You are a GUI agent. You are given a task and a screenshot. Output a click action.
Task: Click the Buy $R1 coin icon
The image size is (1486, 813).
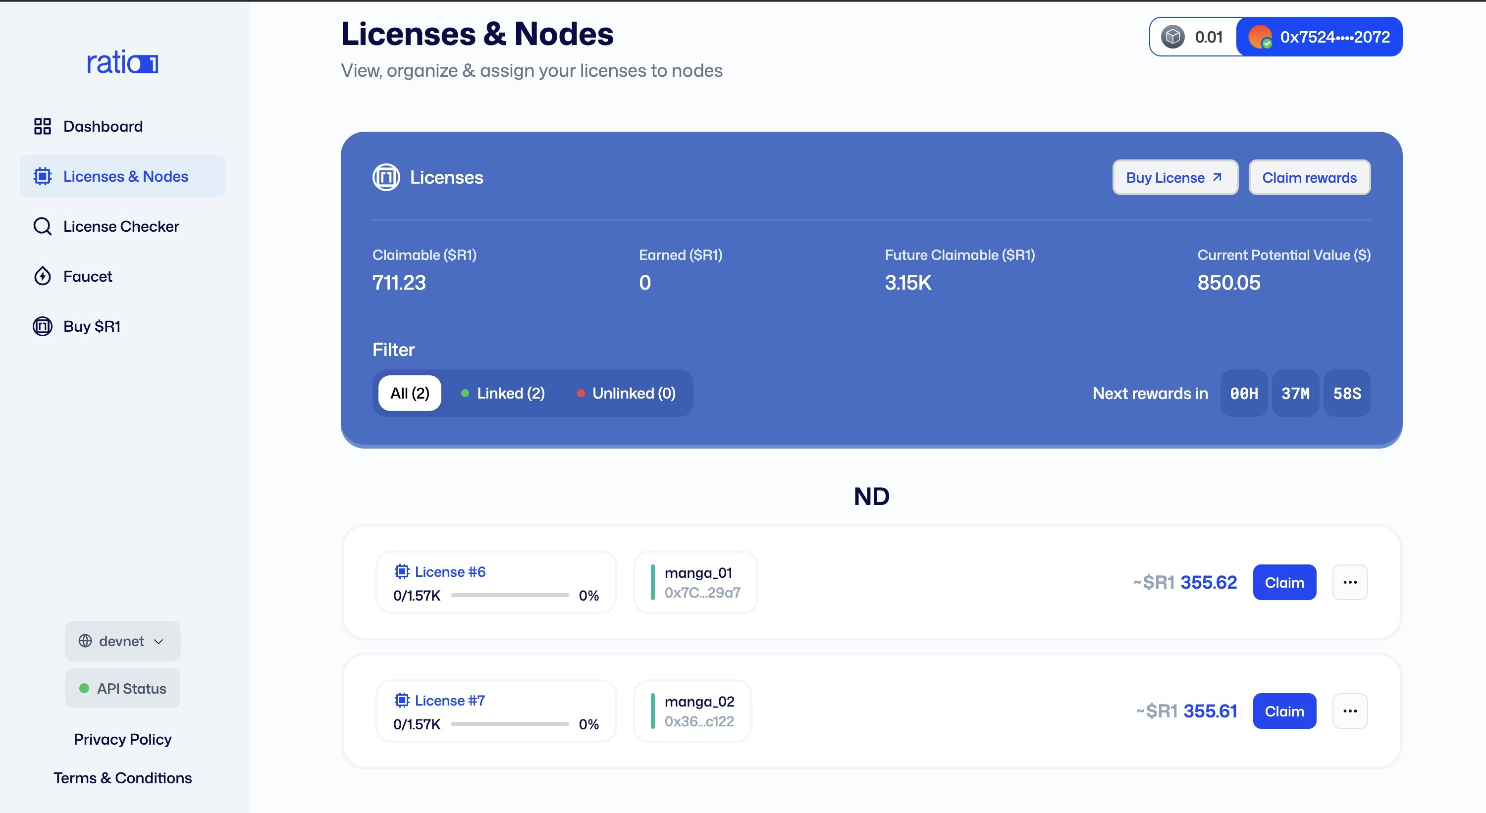coord(42,326)
